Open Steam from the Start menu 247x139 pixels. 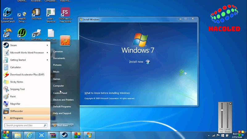26,45
